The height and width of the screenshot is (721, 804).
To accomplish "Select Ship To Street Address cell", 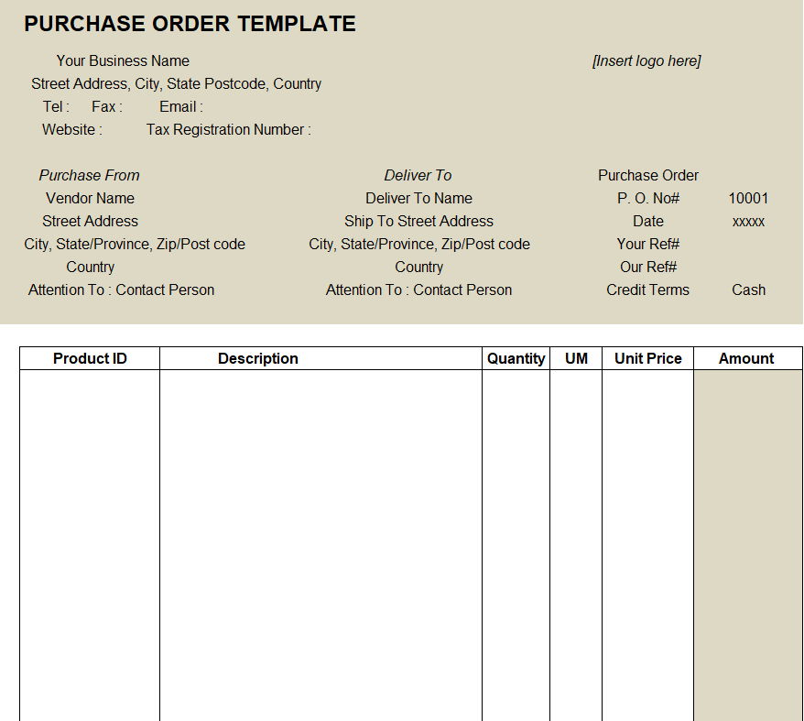I will (418, 221).
